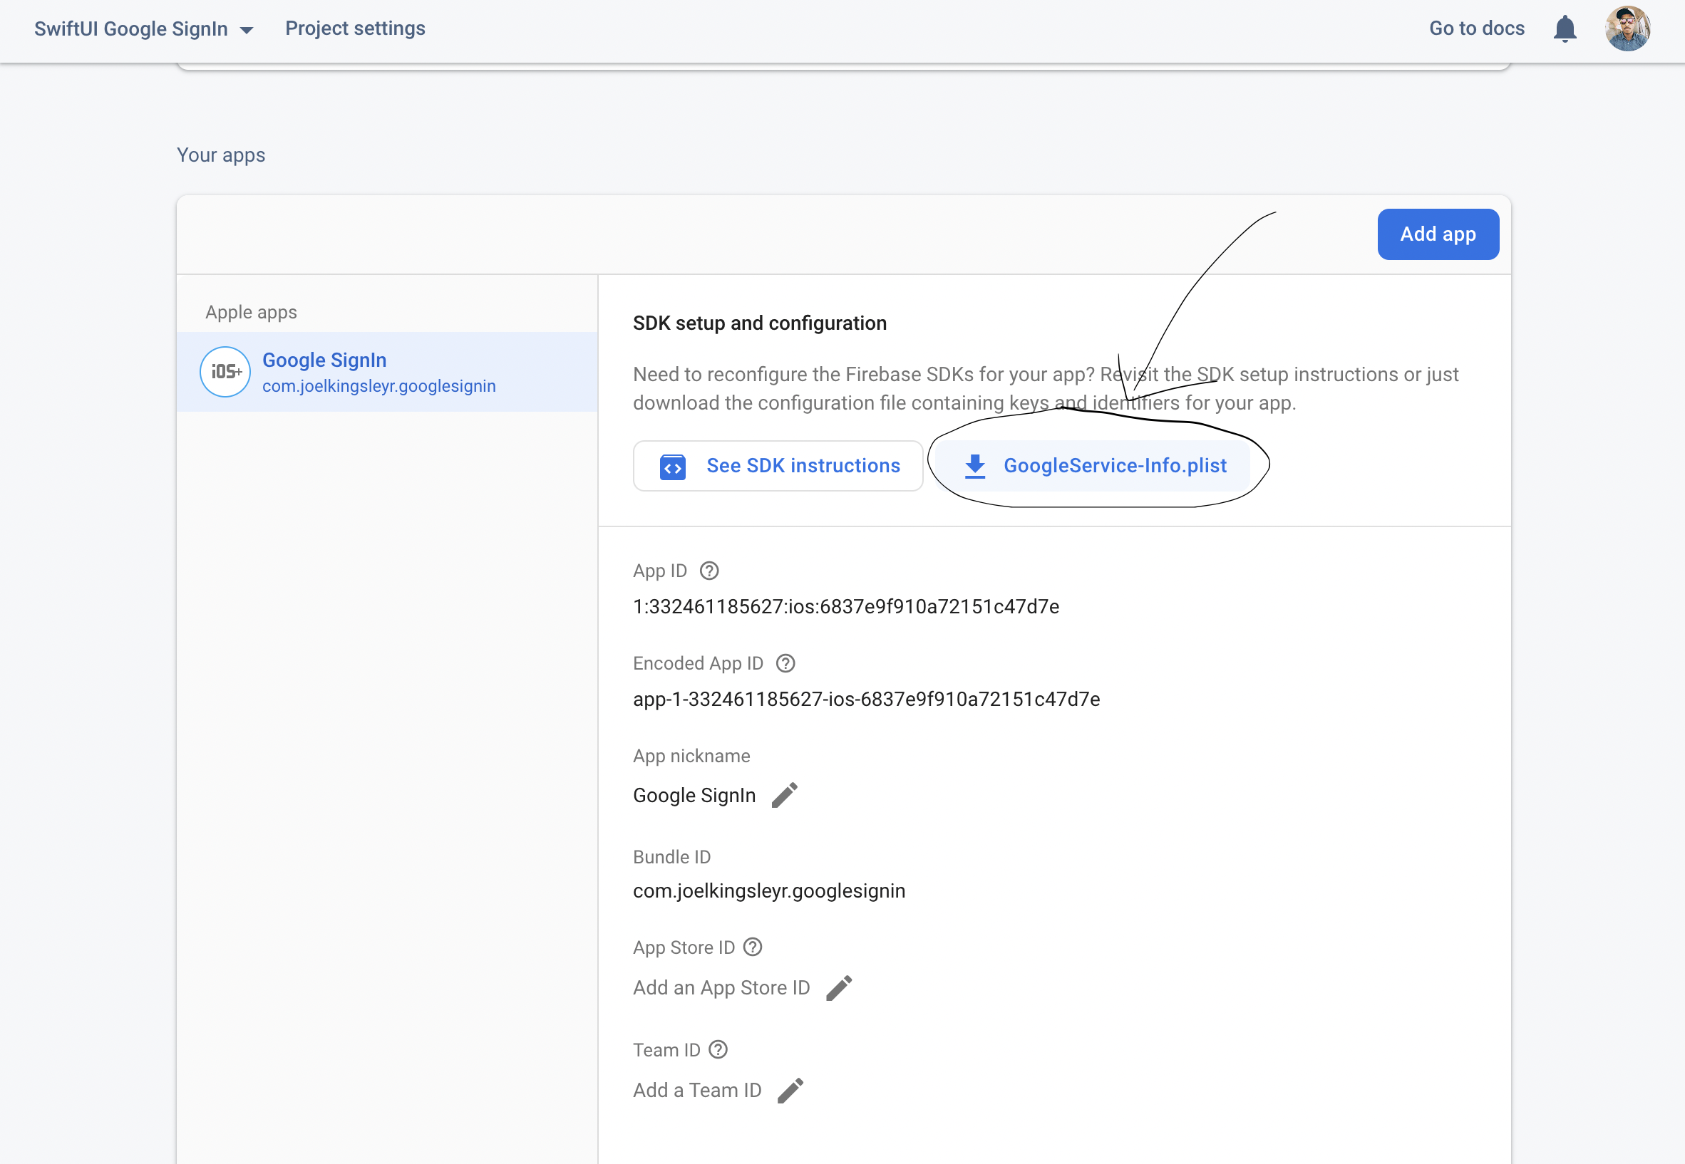This screenshot has height=1164, width=1685.
Task: Click the App ID help icon
Action: [x=708, y=571]
